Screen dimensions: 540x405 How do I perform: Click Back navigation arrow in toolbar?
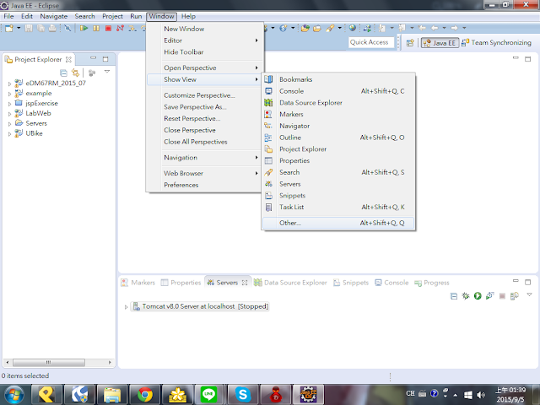pos(435,28)
